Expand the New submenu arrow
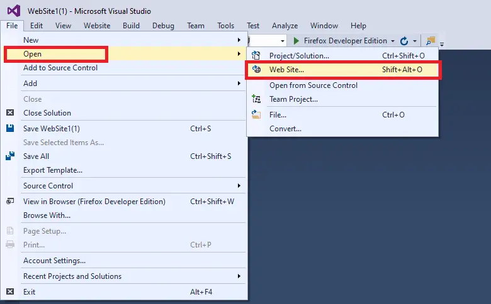 (x=239, y=40)
